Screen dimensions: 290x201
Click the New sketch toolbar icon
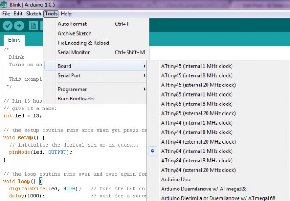tap(33, 25)
